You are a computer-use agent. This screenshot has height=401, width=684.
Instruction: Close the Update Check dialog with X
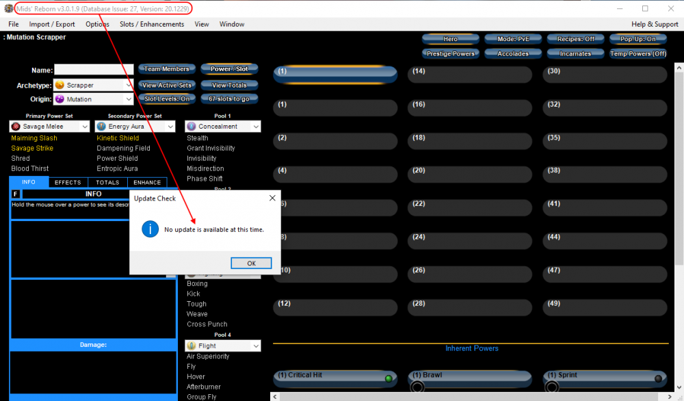[x=272, y=198]
